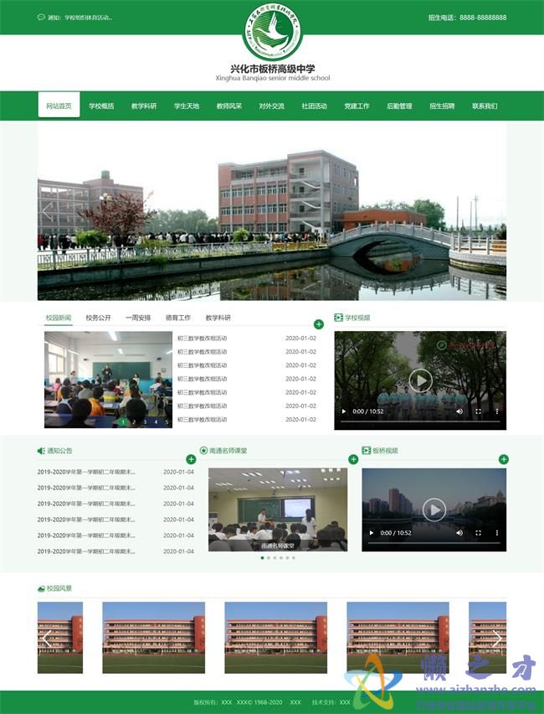Screen dimensions: 544x714
Task: Switch to 教学科研 tab in news section
Action: coord(218,318)
